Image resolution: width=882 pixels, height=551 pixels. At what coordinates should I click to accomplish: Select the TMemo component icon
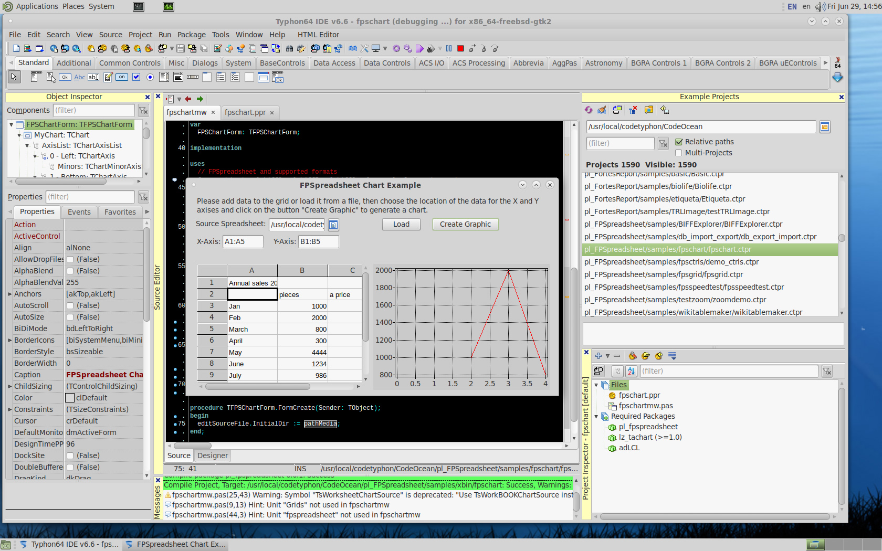pos(108,77)
